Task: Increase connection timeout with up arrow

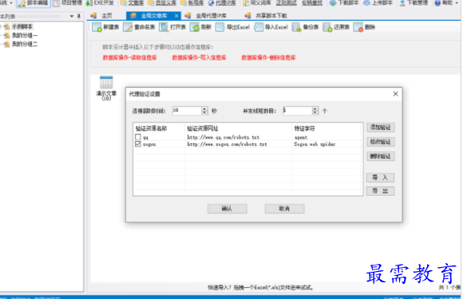Action: point(204,108)
